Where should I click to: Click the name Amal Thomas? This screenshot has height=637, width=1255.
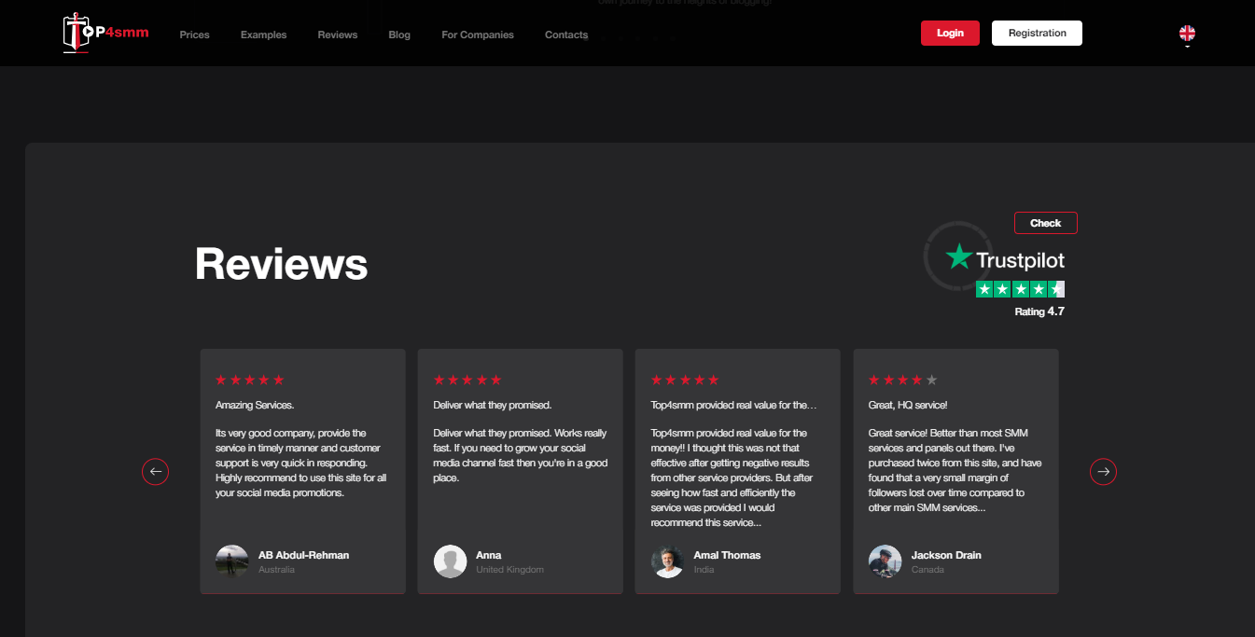click(x=727, y=555)
